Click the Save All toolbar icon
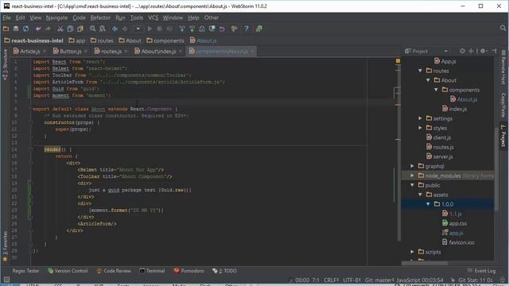 coord(16,29)
